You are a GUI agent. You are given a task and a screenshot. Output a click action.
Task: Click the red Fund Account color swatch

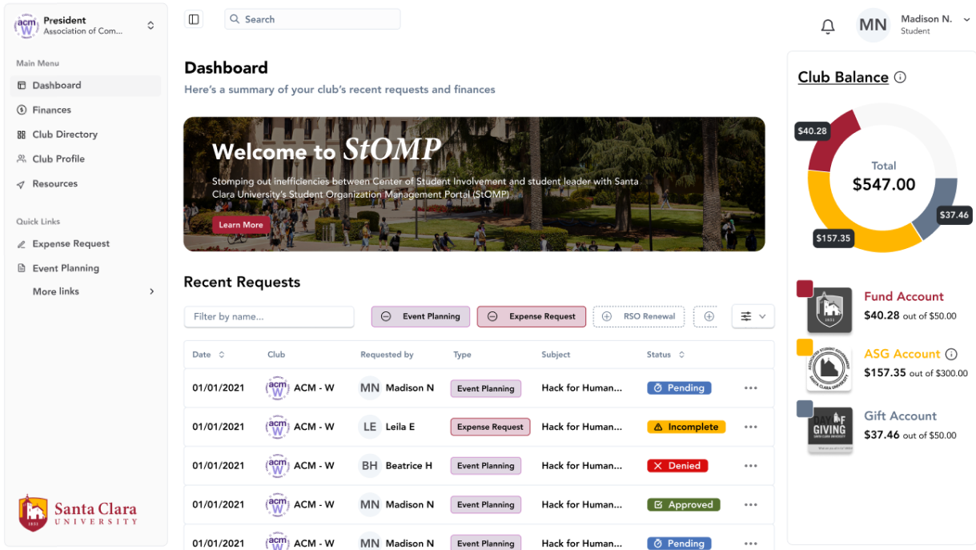(805, 289)
